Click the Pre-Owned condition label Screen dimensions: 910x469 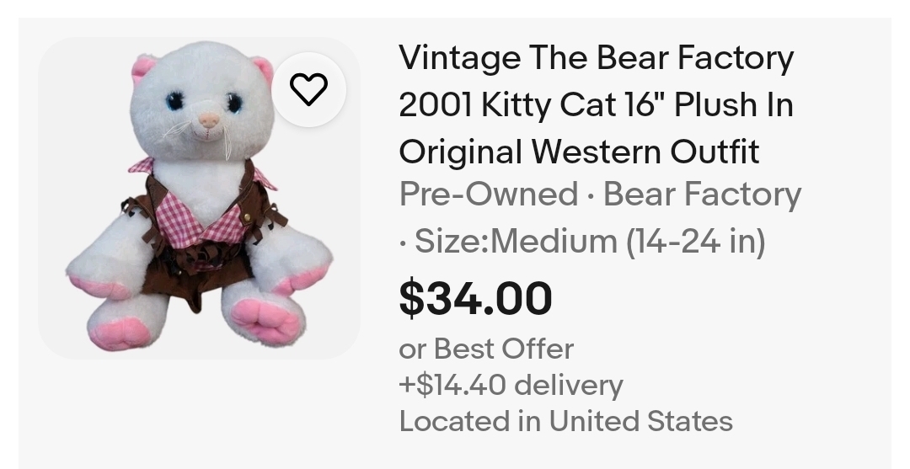[x=488, y=194]
